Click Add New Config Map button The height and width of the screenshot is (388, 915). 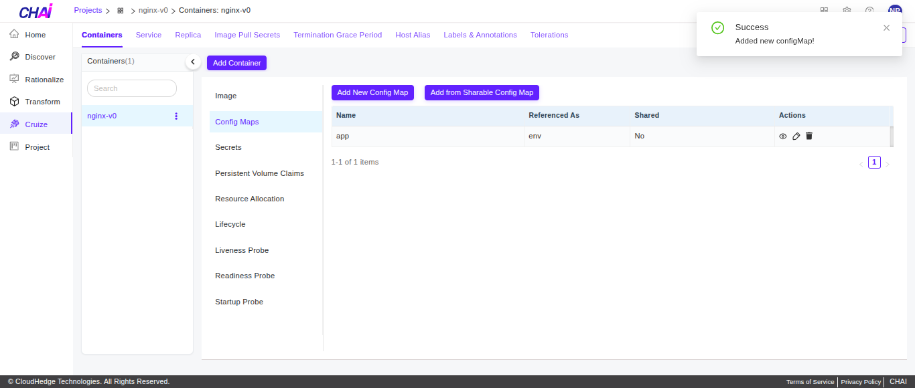[x=372, y=92]
